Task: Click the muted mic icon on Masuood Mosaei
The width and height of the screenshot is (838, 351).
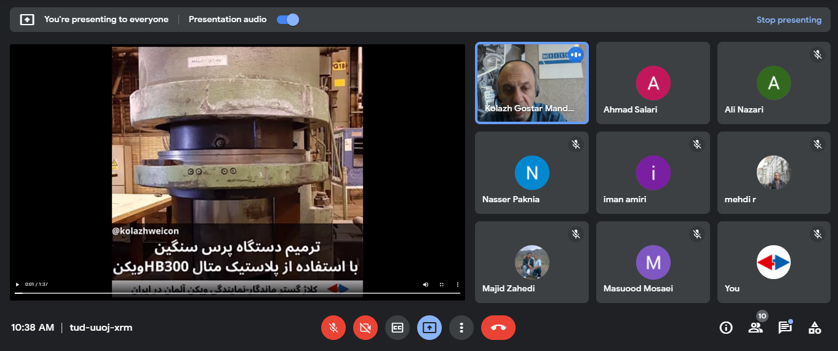Action: click(x=697, y=234)
